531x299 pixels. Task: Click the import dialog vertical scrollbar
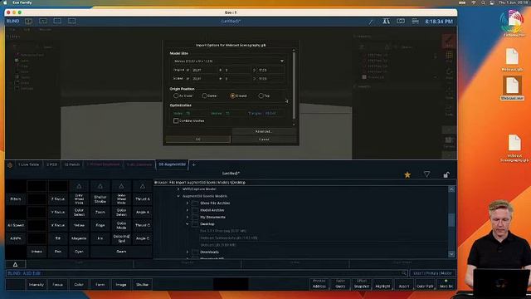coord(294,85)
